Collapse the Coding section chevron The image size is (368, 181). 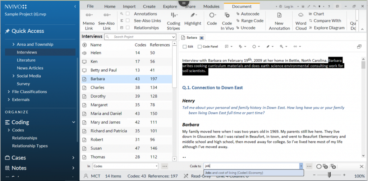click(x=73, y=122)
